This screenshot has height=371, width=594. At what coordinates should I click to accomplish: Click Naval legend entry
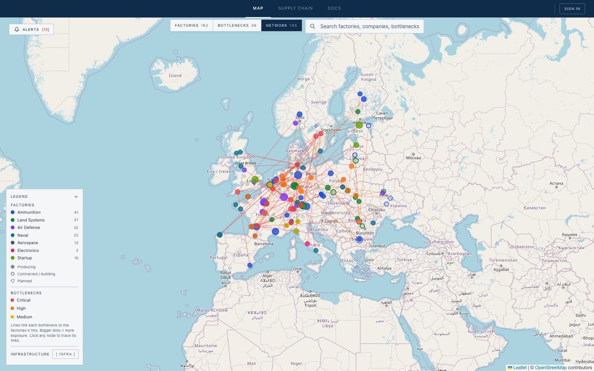45,235
